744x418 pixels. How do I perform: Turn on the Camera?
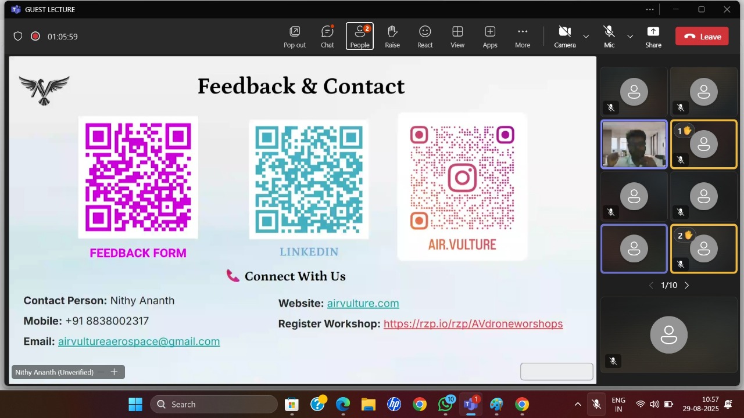coord(564,36)
